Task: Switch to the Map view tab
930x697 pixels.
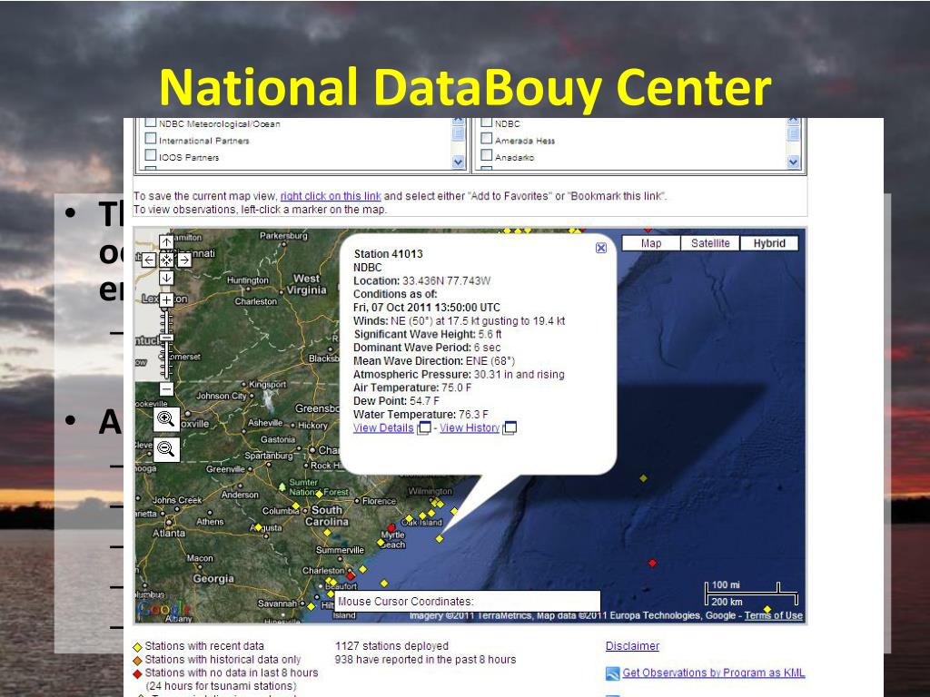Action: [x=650, y=243]
